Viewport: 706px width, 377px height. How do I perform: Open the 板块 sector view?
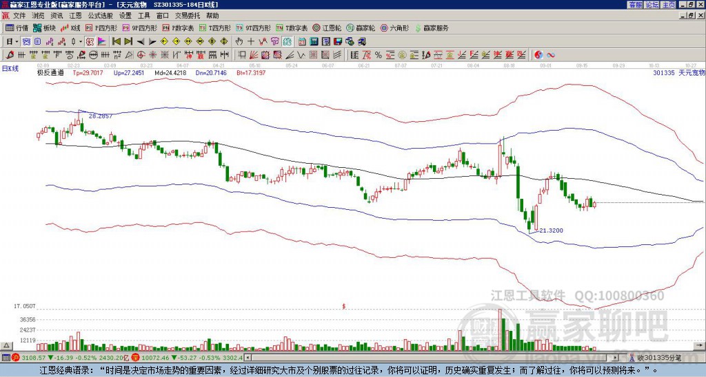click(45, 28)
